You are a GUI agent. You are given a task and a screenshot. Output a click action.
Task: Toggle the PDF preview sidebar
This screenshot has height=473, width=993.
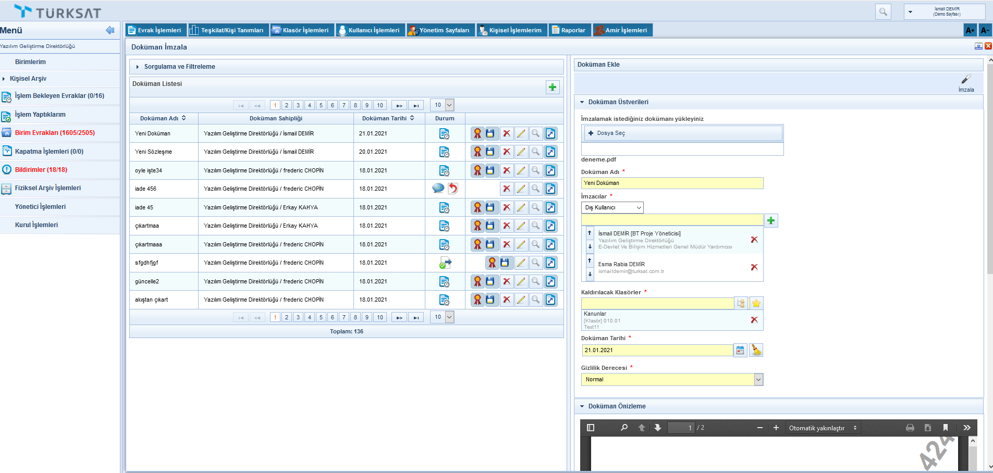point(591,428)
